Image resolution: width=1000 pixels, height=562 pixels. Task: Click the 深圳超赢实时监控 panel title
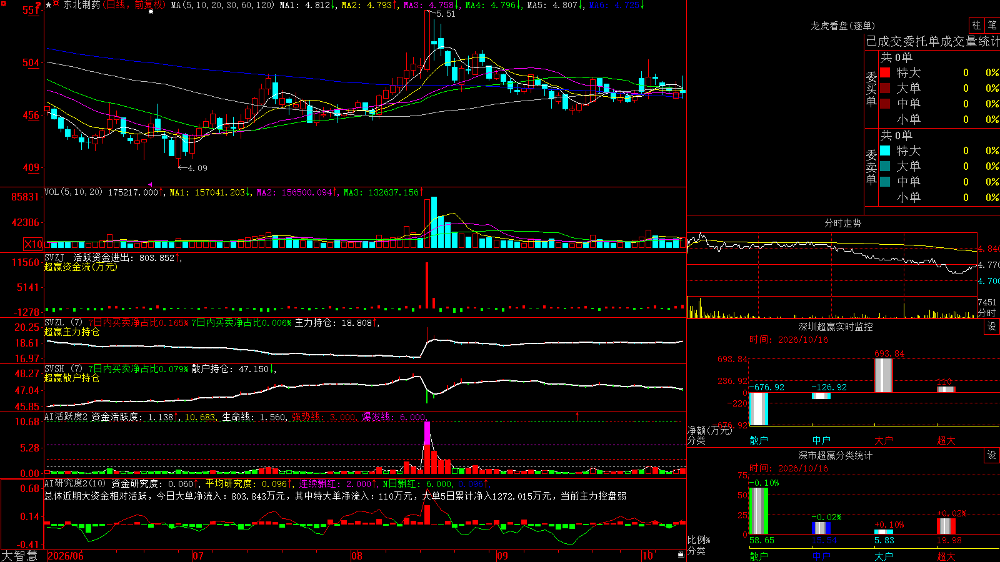(836, 327)
